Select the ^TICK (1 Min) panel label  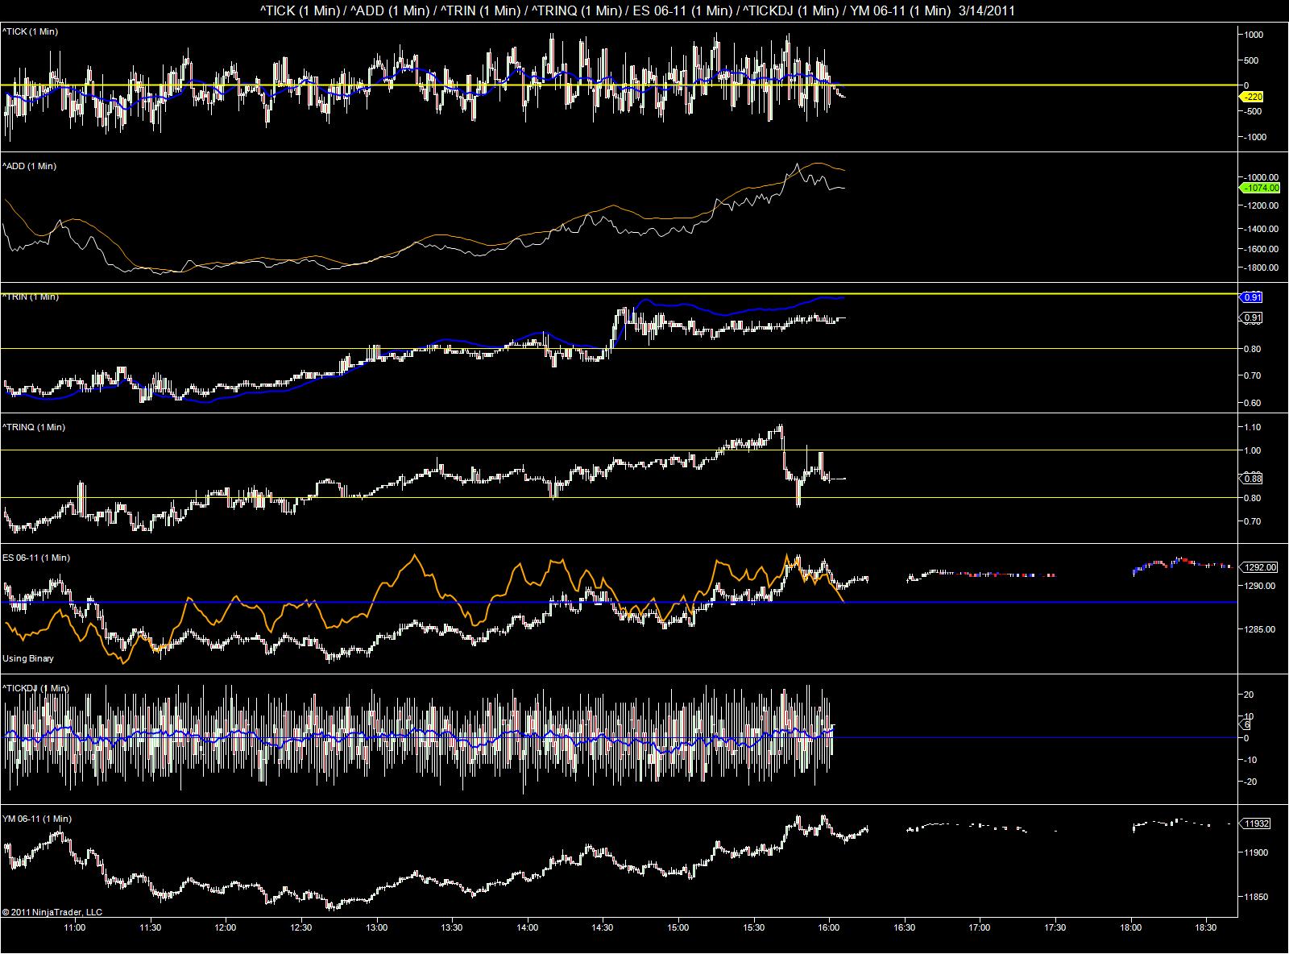tap(30, 31)
